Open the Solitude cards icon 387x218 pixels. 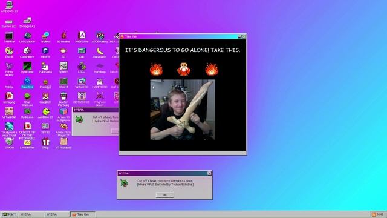[x=45, y=128]
